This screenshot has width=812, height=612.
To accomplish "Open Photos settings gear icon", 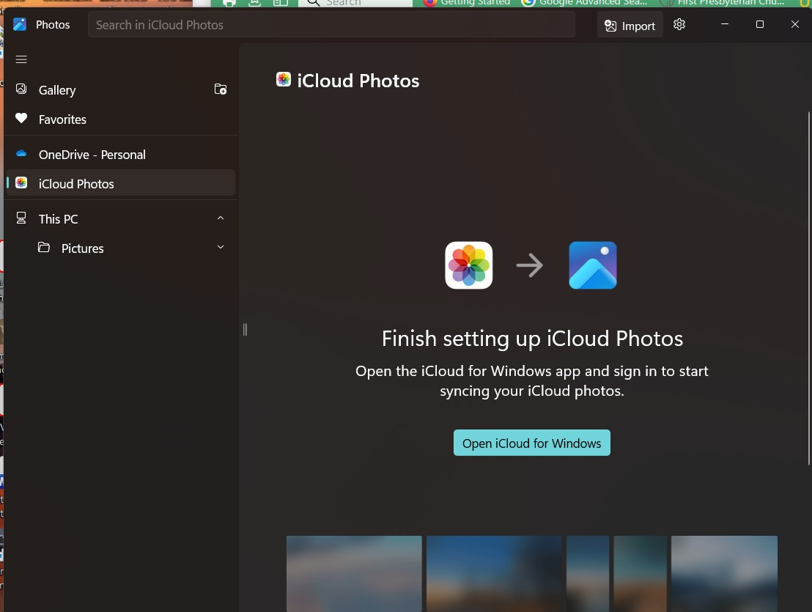I will [x=679, y=25].
